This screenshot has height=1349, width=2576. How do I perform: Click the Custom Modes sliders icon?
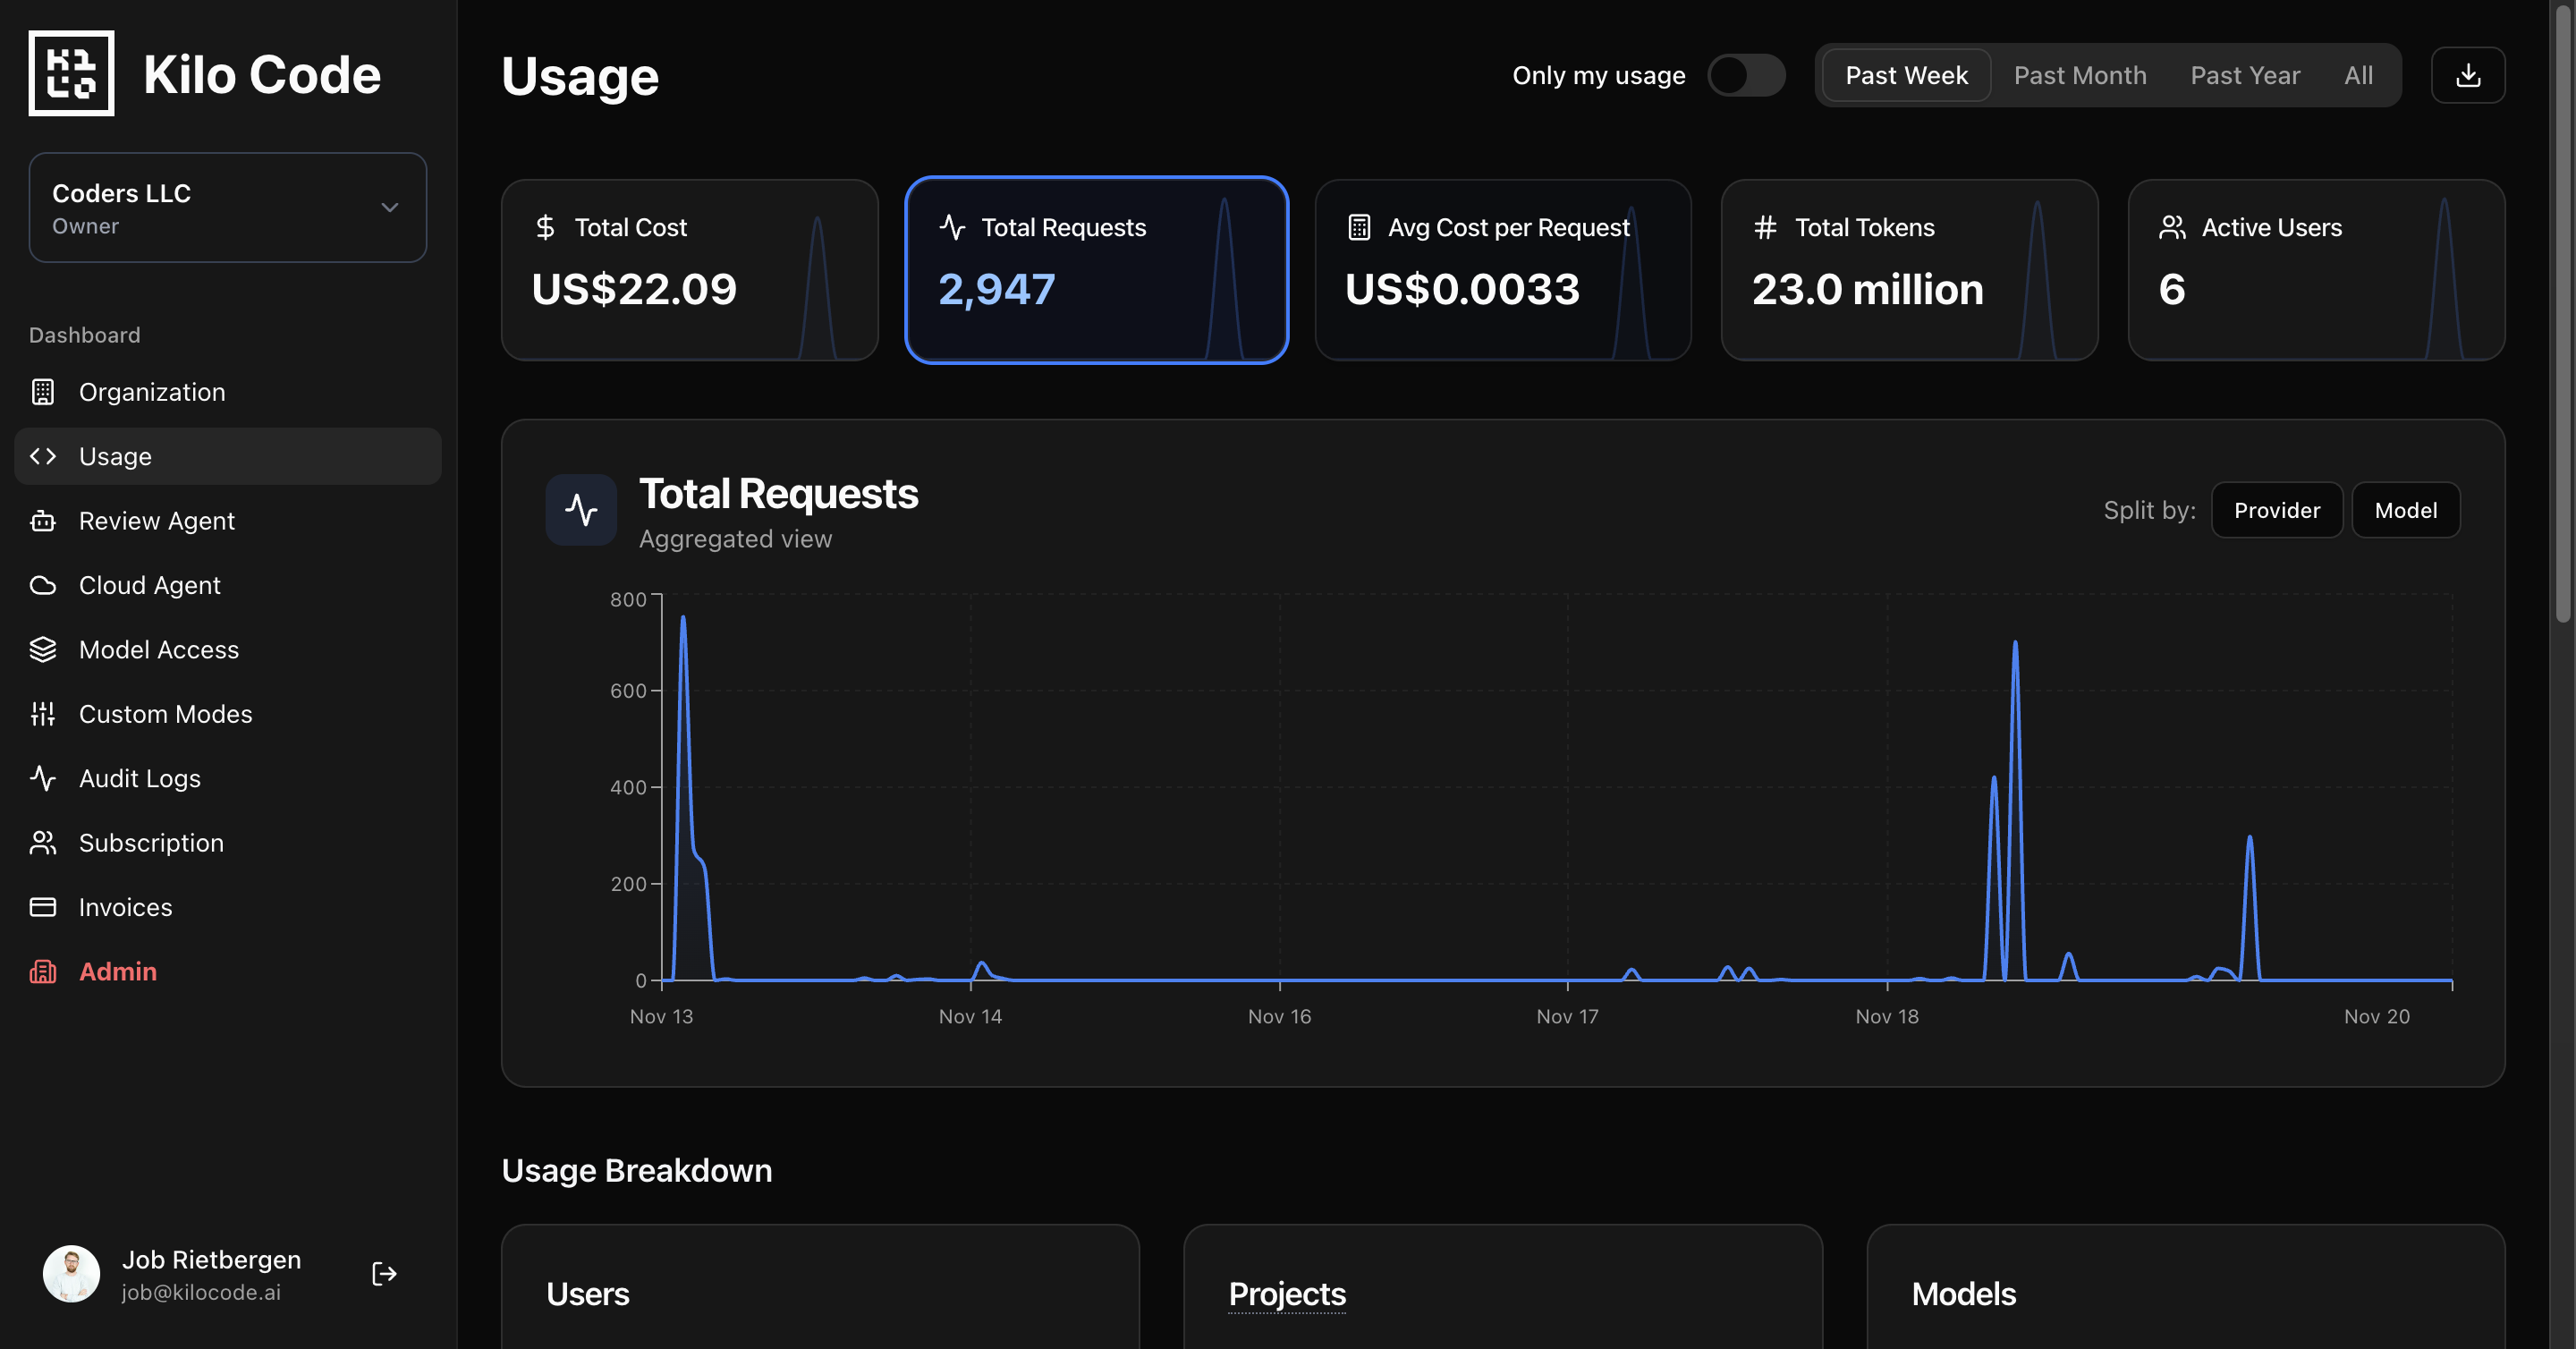tap(42, 713)
